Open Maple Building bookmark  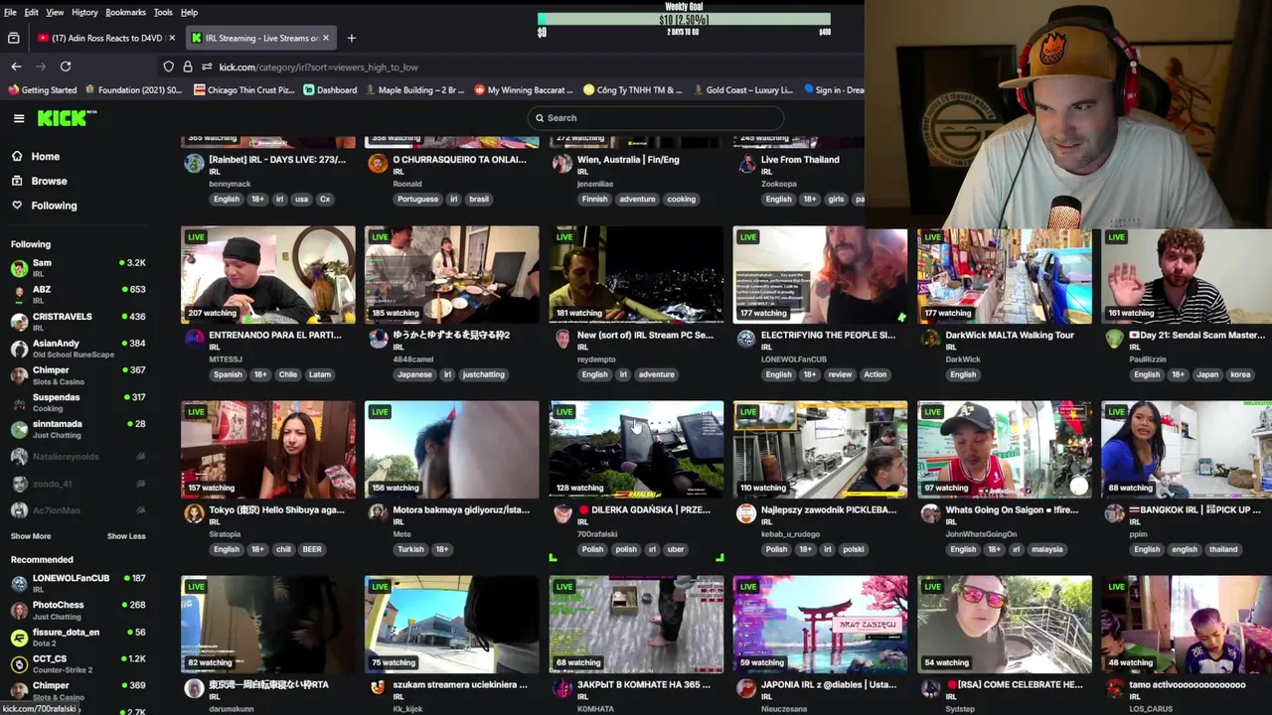tap(414, 90)
